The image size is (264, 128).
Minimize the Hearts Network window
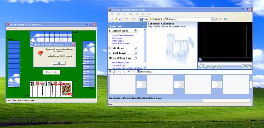[87, 25]
